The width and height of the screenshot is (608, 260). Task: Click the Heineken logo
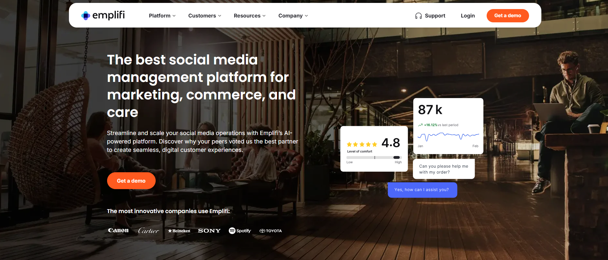coord(179,231)
